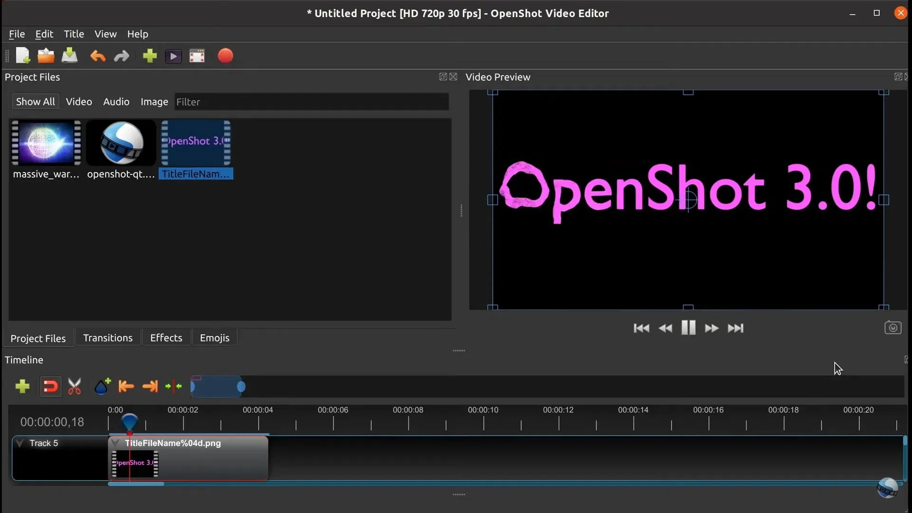The height and width of the screenshot is (513, 912).
Task: Open project with the folder icon
Action: [46, 56]
